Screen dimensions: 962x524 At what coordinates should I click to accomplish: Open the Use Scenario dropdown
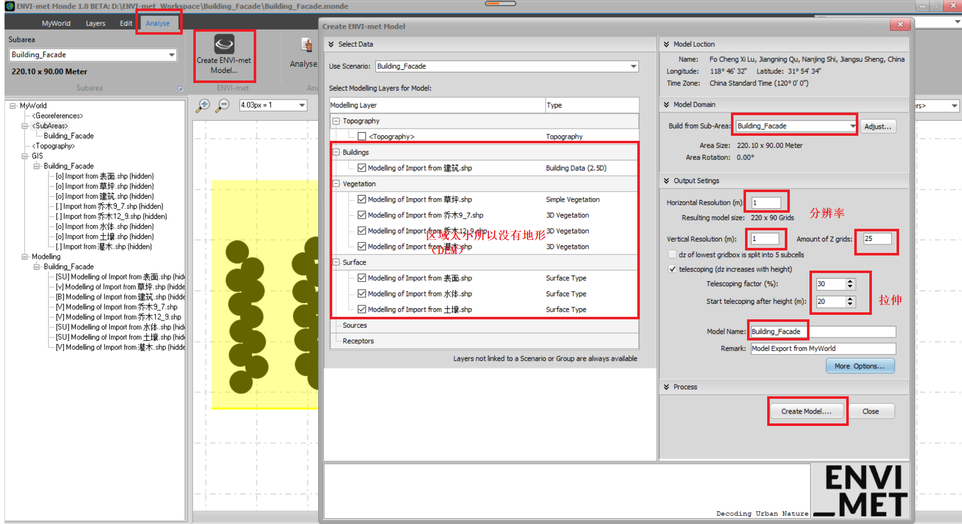tap(507, 66)
